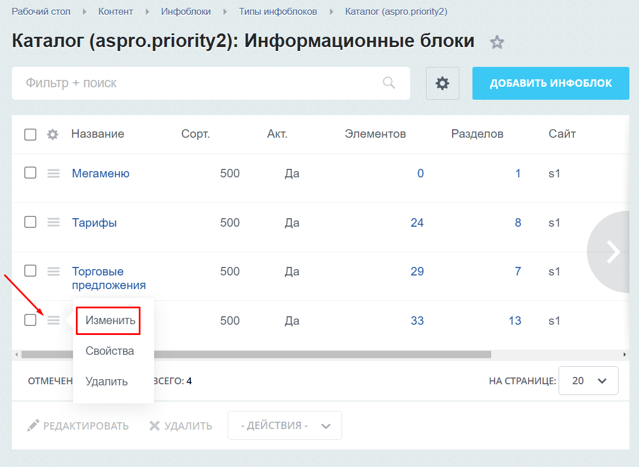Sort by the Разделов column header
The width and height of the screenshot is (639, 467).
click(x=477, y=134)
